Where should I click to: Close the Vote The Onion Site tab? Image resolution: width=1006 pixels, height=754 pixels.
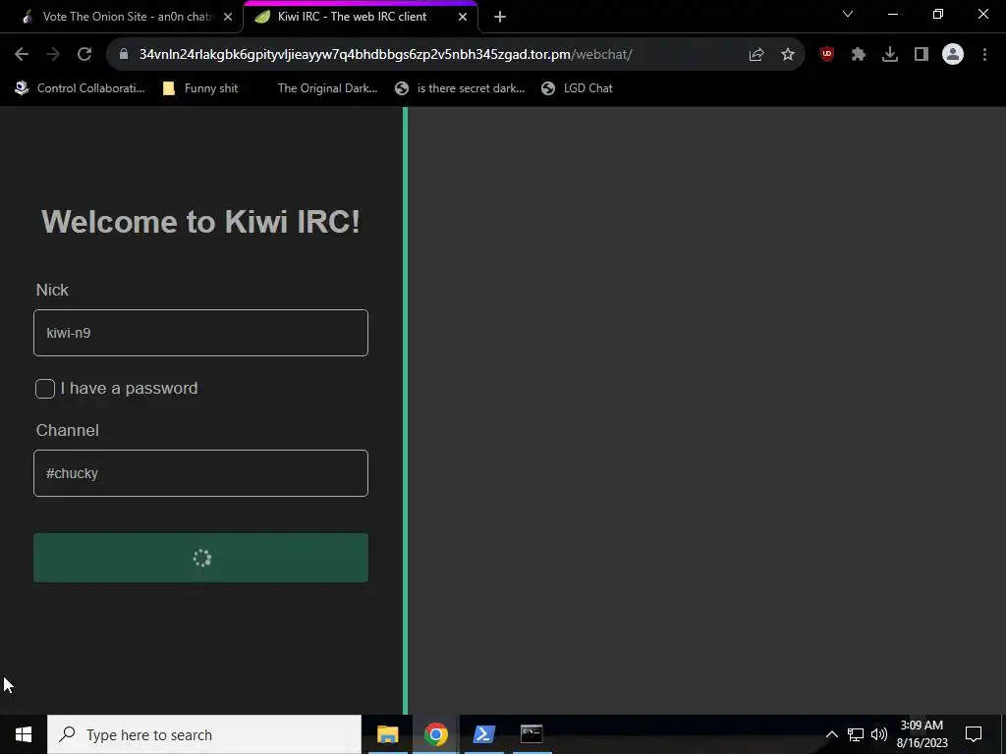[228, 18]
